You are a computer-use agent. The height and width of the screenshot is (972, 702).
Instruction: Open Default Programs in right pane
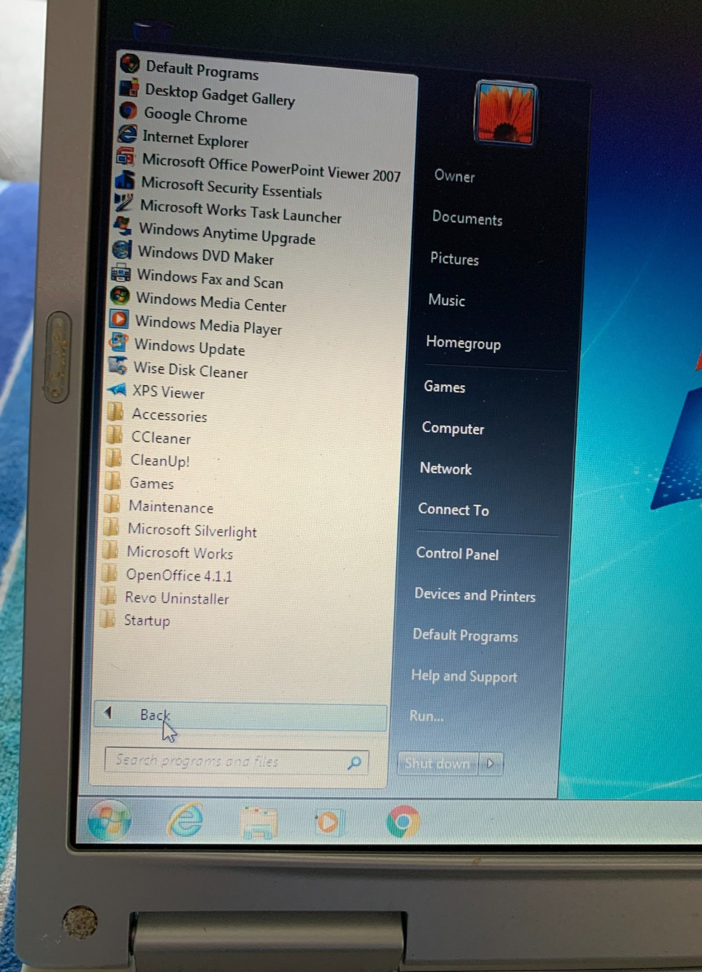(465, 635)
